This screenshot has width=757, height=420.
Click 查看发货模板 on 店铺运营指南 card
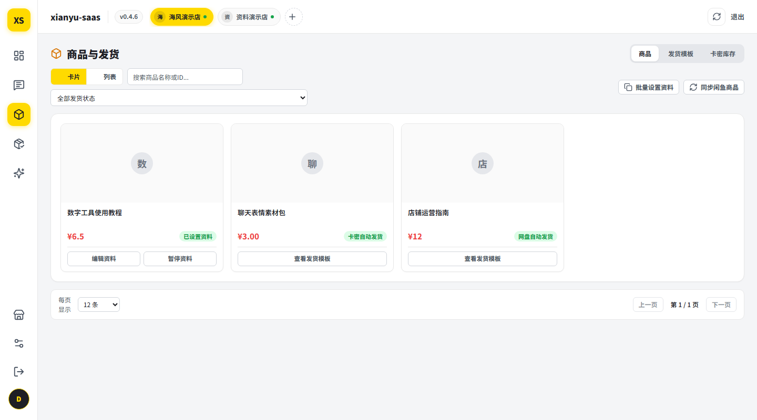[483, 259]
